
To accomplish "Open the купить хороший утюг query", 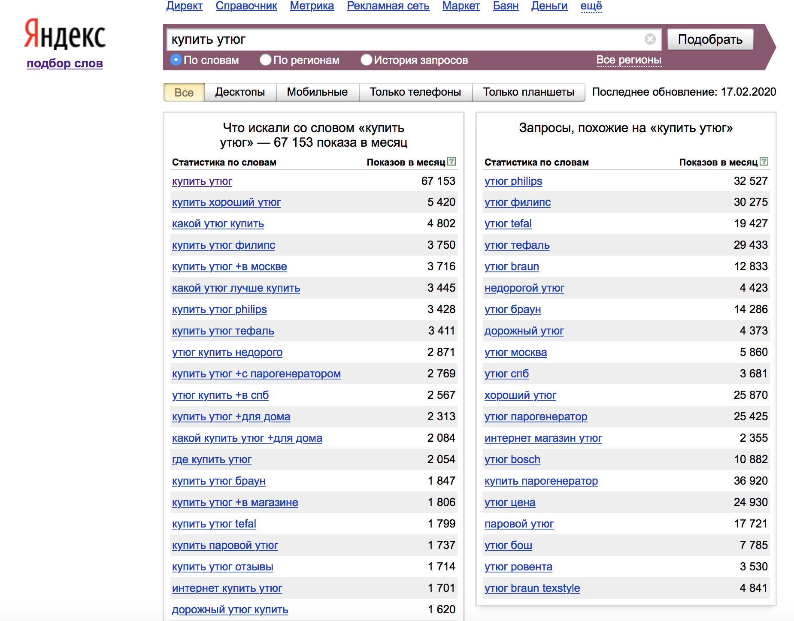I will (226, 202).
